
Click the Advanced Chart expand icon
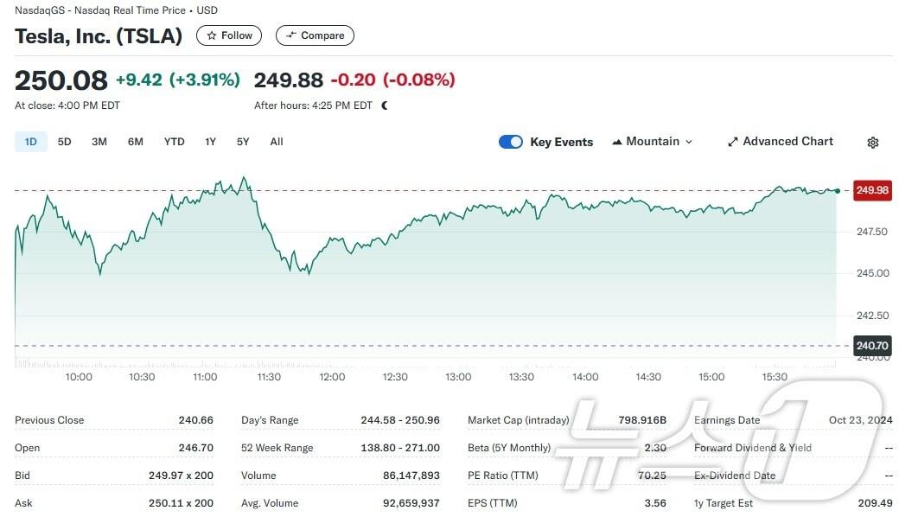pos(733,142)
